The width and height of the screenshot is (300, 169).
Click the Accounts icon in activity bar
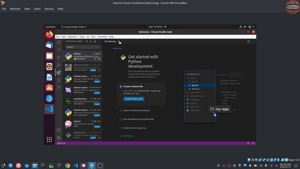[x=59, y=130]
